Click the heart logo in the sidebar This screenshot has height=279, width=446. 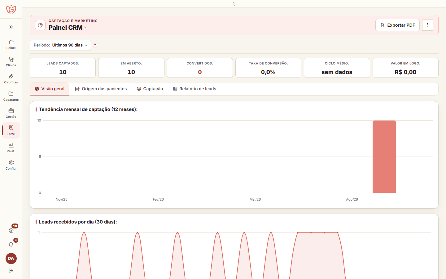(x=11, y=9)
